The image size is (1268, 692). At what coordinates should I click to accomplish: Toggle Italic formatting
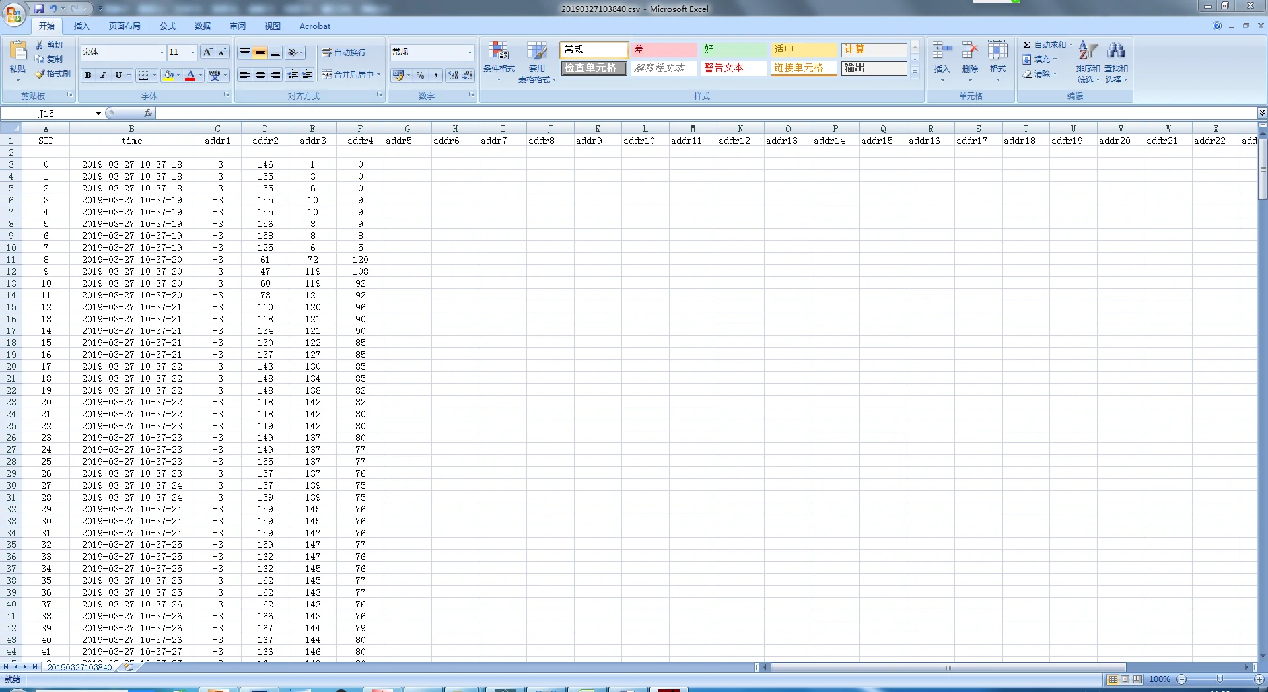(x=103, y=75)
